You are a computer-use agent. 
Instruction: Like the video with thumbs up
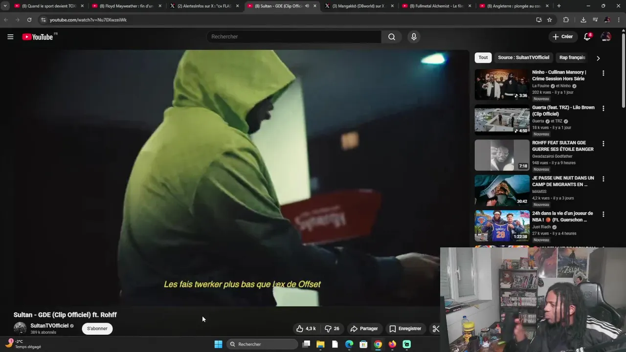pyautogui.click(x=306, y=329)
